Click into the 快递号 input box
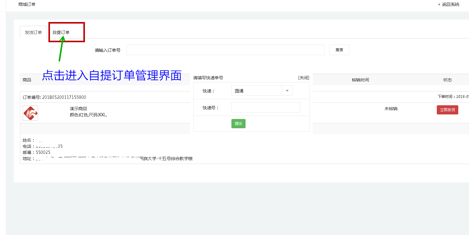Viewport: 469px width, 235px height. 265,107
